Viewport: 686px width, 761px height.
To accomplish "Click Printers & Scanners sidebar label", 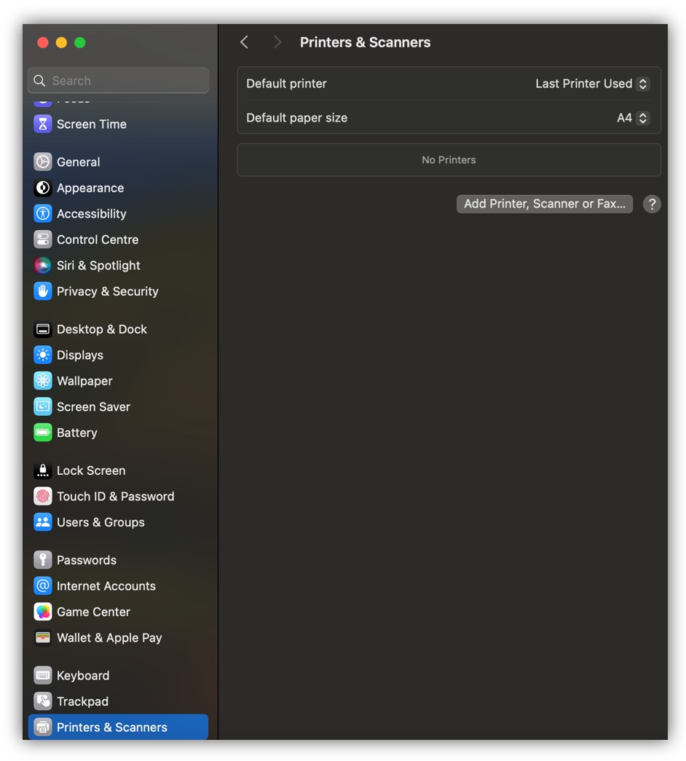I will [112, 727].
